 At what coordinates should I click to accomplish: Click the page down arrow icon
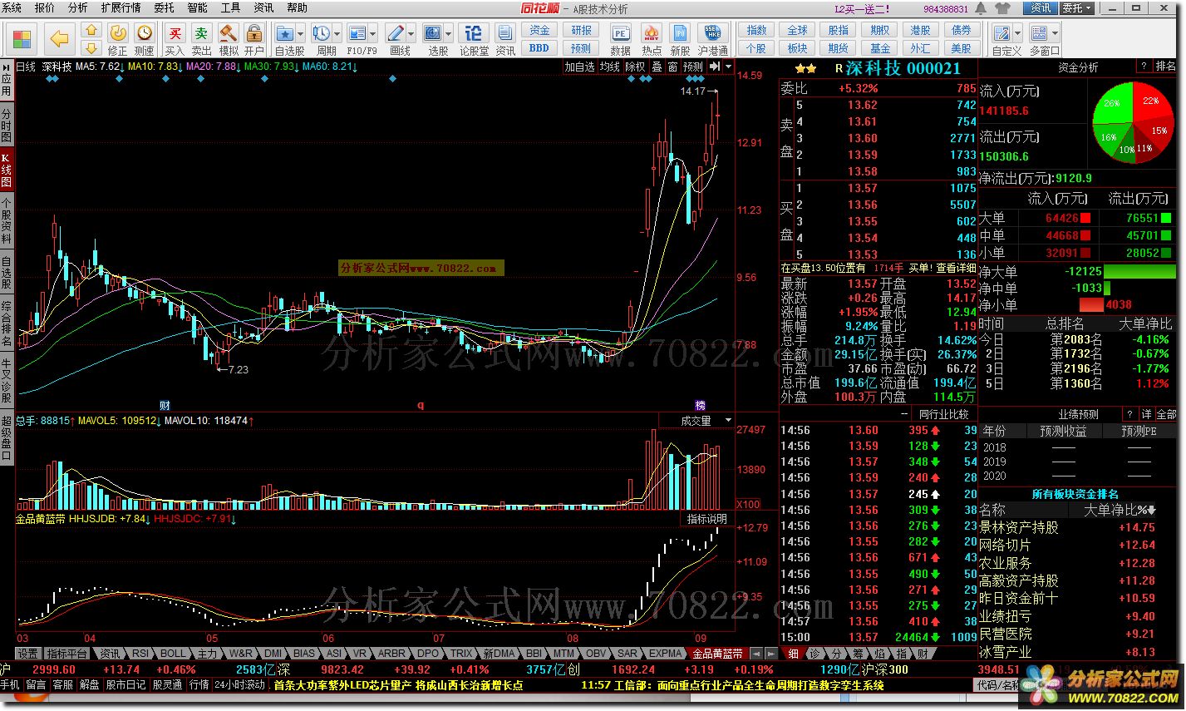(91, 47)
